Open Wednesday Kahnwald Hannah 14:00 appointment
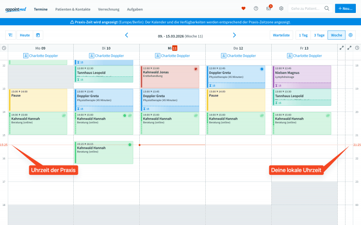 tap(170, 123)
